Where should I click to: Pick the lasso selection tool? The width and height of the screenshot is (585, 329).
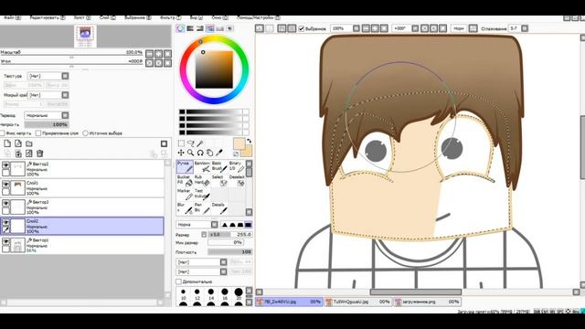click(191, 143)
